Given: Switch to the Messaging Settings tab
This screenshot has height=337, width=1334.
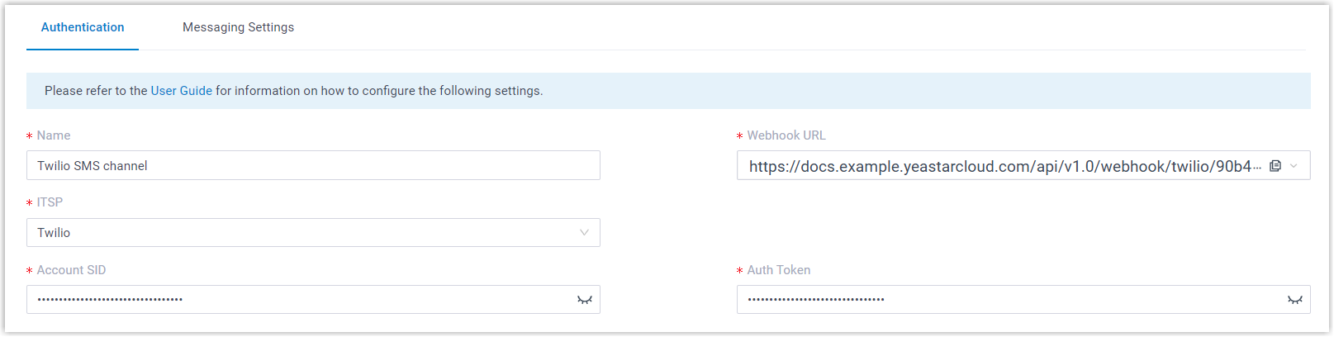Looking at the screenshot, I should 238,27.
